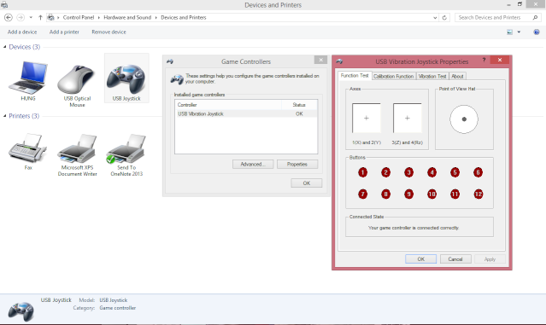
Task: Switch to the Calibration Function tab
Action: 394,76
